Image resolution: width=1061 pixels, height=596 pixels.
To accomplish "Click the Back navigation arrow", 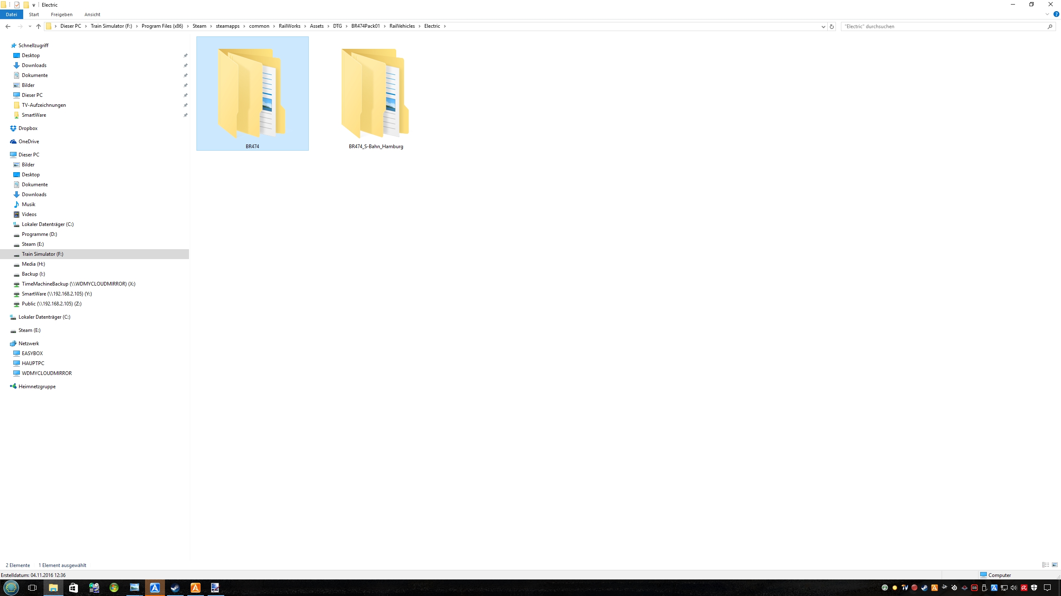I will pyautogui.click(x=8, y=26).
